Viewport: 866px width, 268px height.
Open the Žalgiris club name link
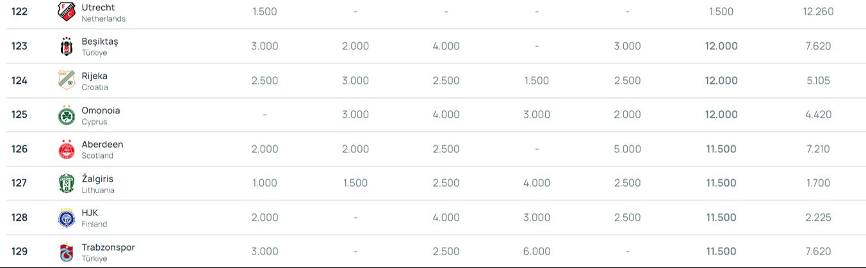click(97, 179)
